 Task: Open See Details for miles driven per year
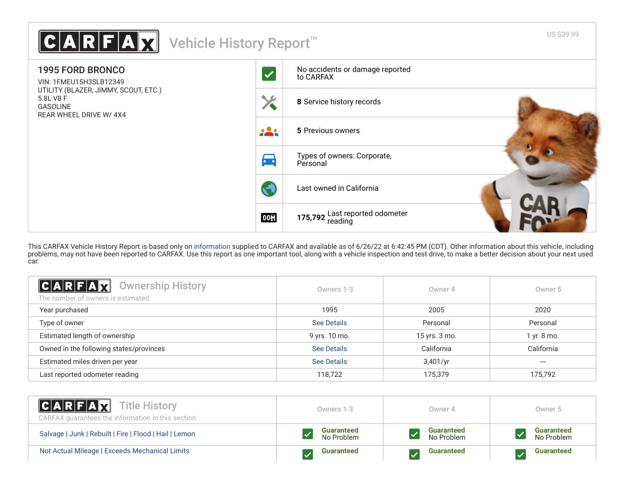[329, 362]
